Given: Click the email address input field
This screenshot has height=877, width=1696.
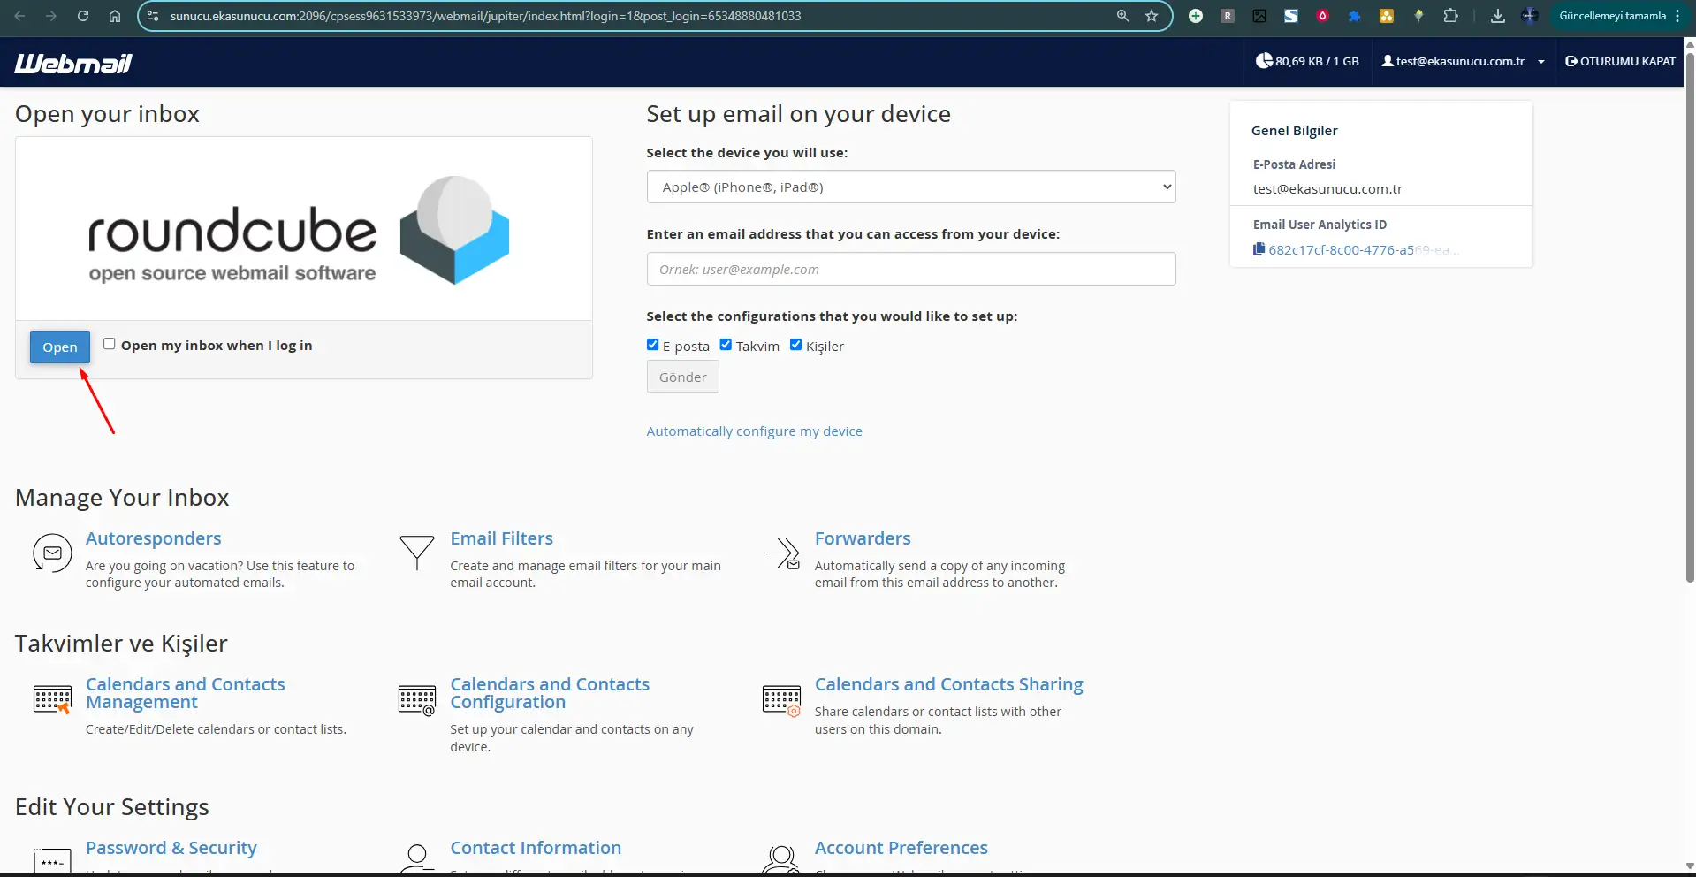Looking at the screenshot, I should (911, 269).
